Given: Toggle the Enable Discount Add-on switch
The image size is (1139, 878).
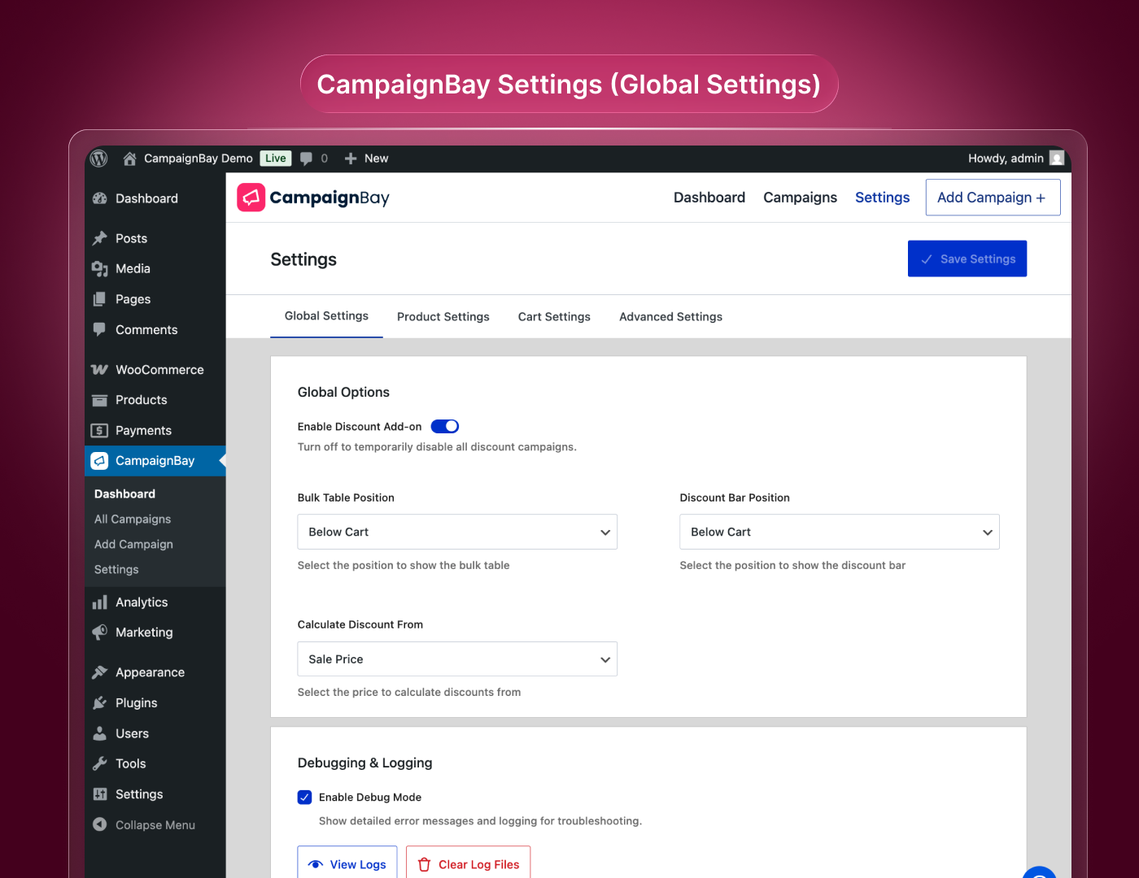Looking at the screenshot, I should [445, 427].
